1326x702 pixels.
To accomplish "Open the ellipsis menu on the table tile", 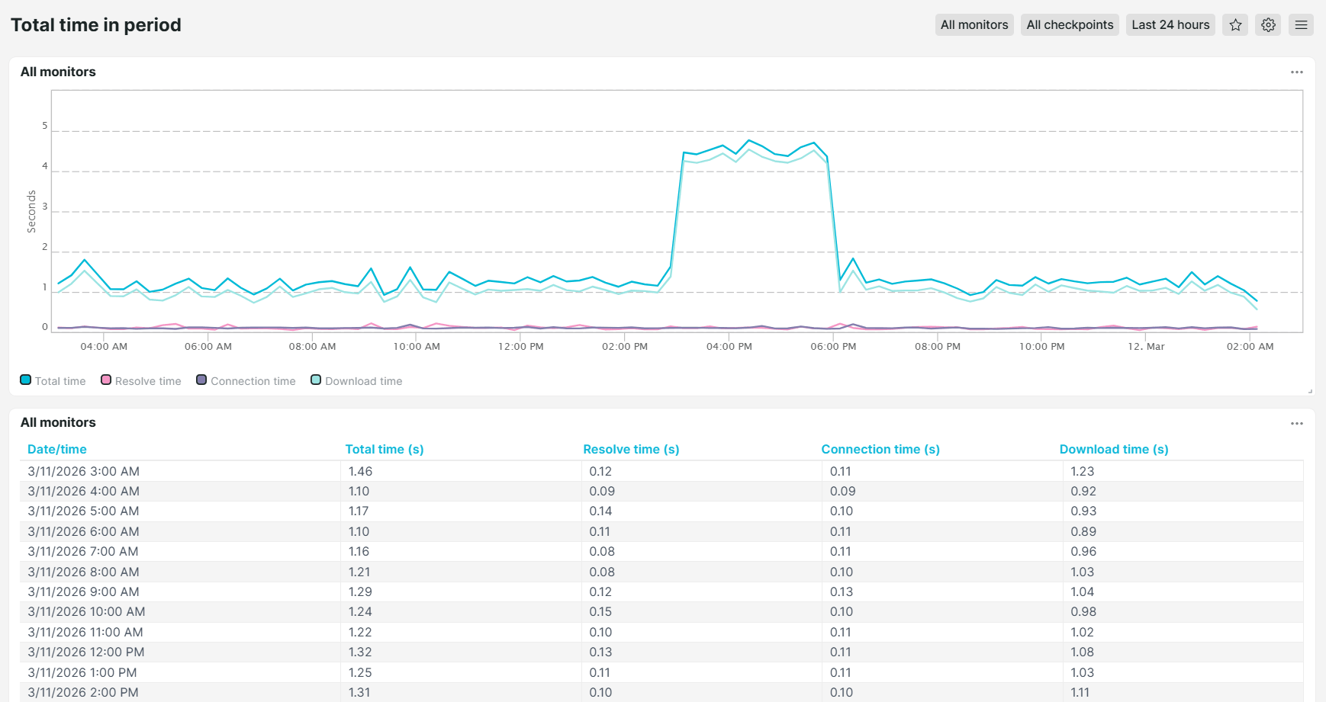I will pos(1296,423).
